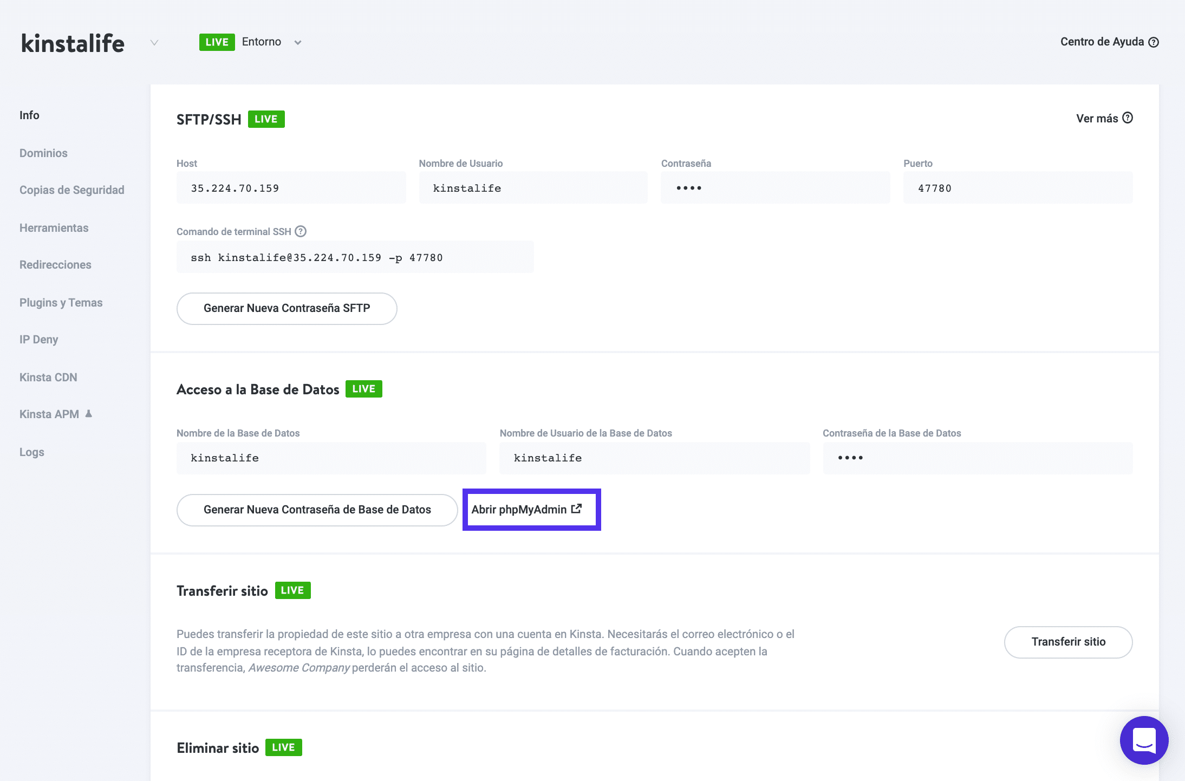Click the kinstalife logo
The width and height of the screenshot is (1185, 781).
click(x=72, y=43)
